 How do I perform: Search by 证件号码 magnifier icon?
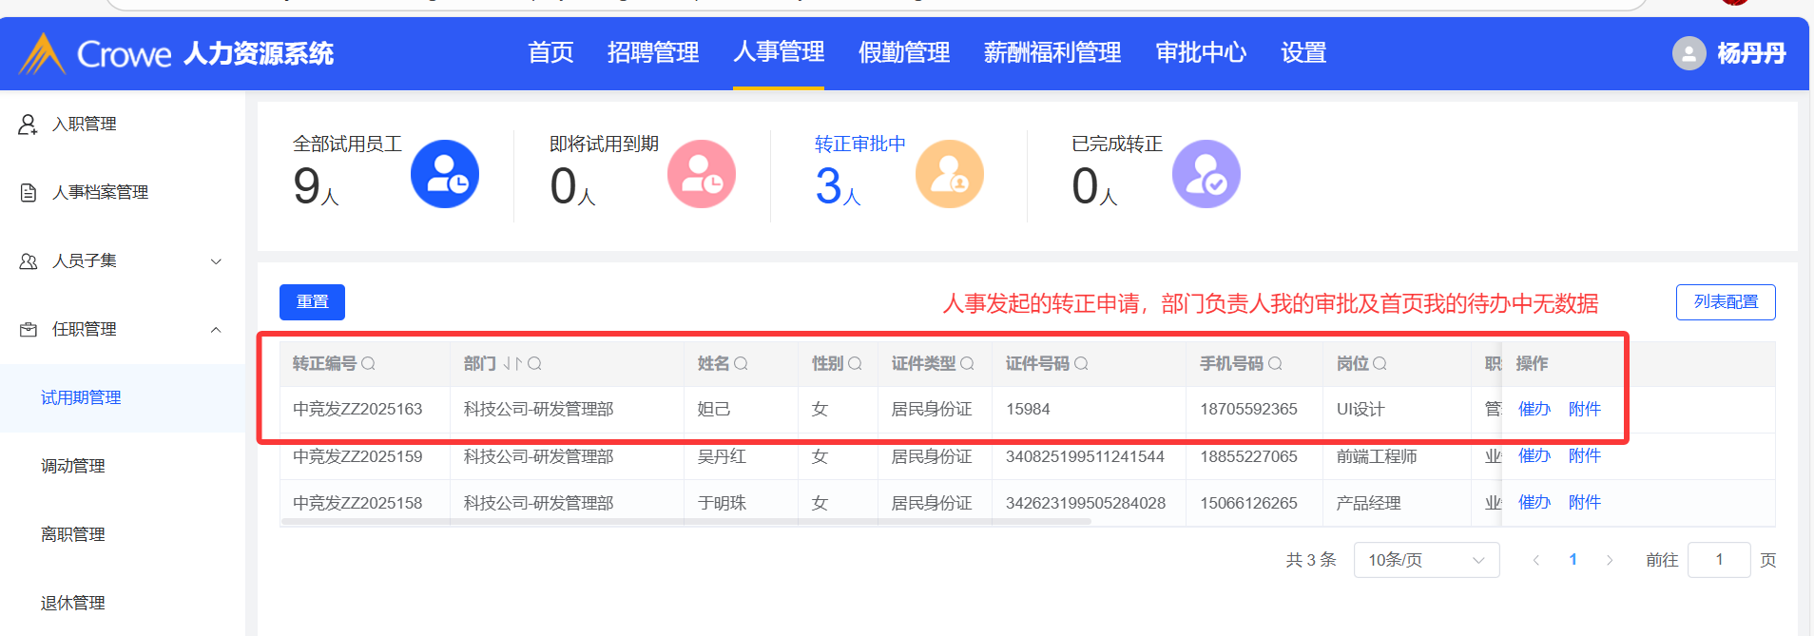coord(1082,364)
